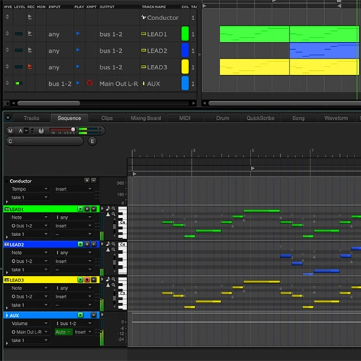
Task: Toggle play-enable arrow on AUX row
Action: 78,83
